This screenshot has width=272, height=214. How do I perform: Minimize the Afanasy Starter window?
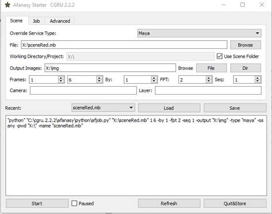tap(223, 5)
